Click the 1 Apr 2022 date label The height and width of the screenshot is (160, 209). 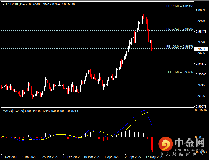[112, 157]
